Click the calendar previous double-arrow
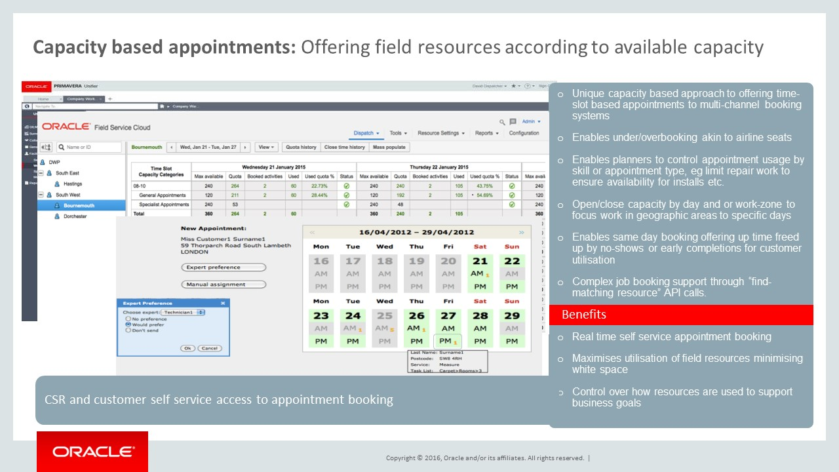The image size is (839, 472). coord(312,232)
